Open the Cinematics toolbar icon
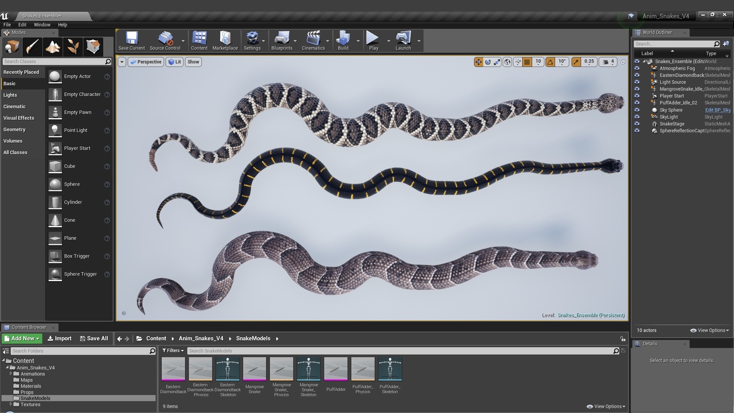Viewport: 734px width, 413px height. (313, 41)
